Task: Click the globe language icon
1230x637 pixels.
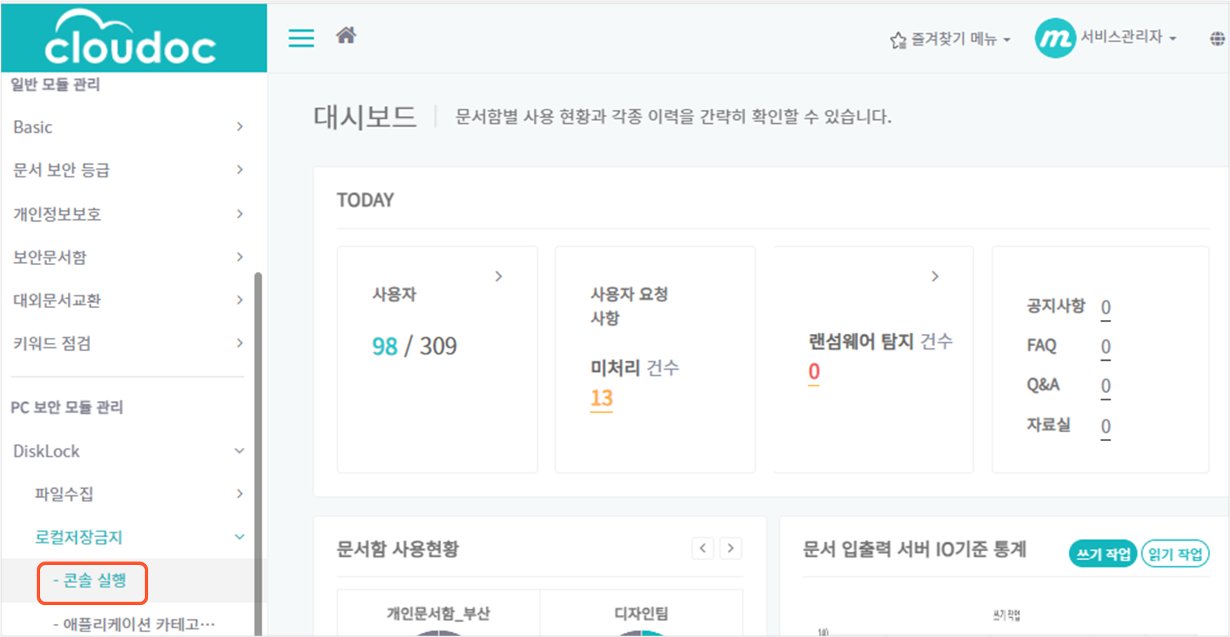Action: 1217,39
